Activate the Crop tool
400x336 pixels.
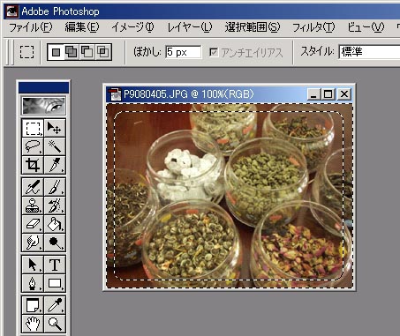tap(33, 165)
